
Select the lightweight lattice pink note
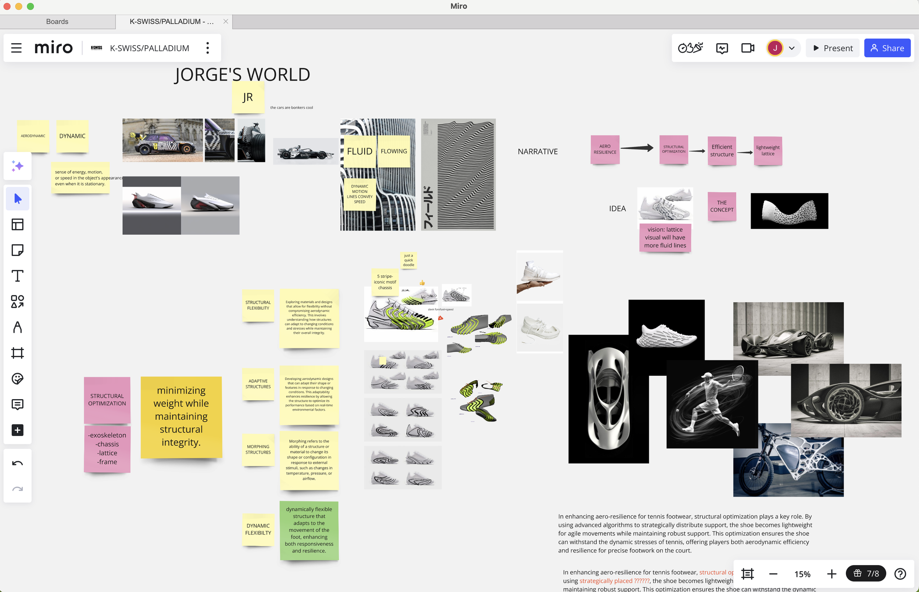pyautogui.click(x=768, y=151)
